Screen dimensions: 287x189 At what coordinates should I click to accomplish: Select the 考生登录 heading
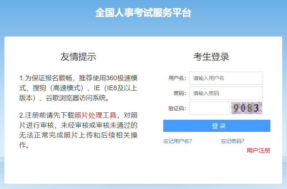click(x=211, y=57)
